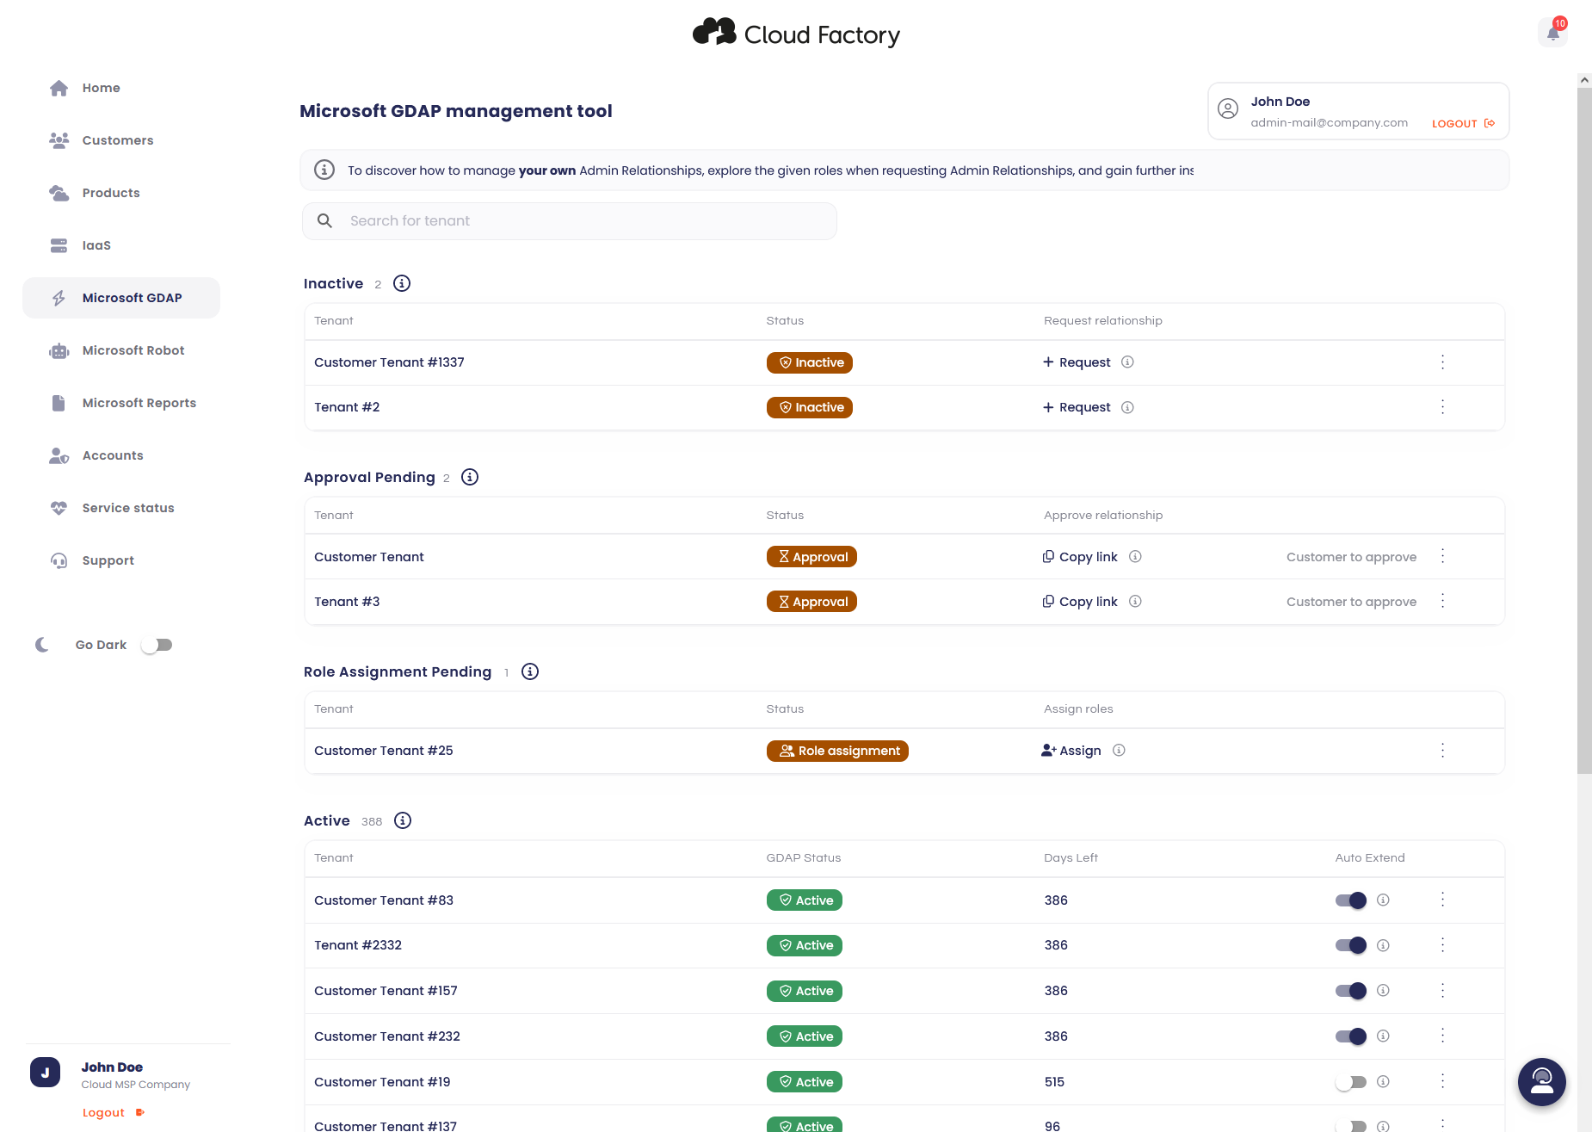The image size is (1592, 1132).
Task: Go to Home in sidebar
Action: coord(121,88)
